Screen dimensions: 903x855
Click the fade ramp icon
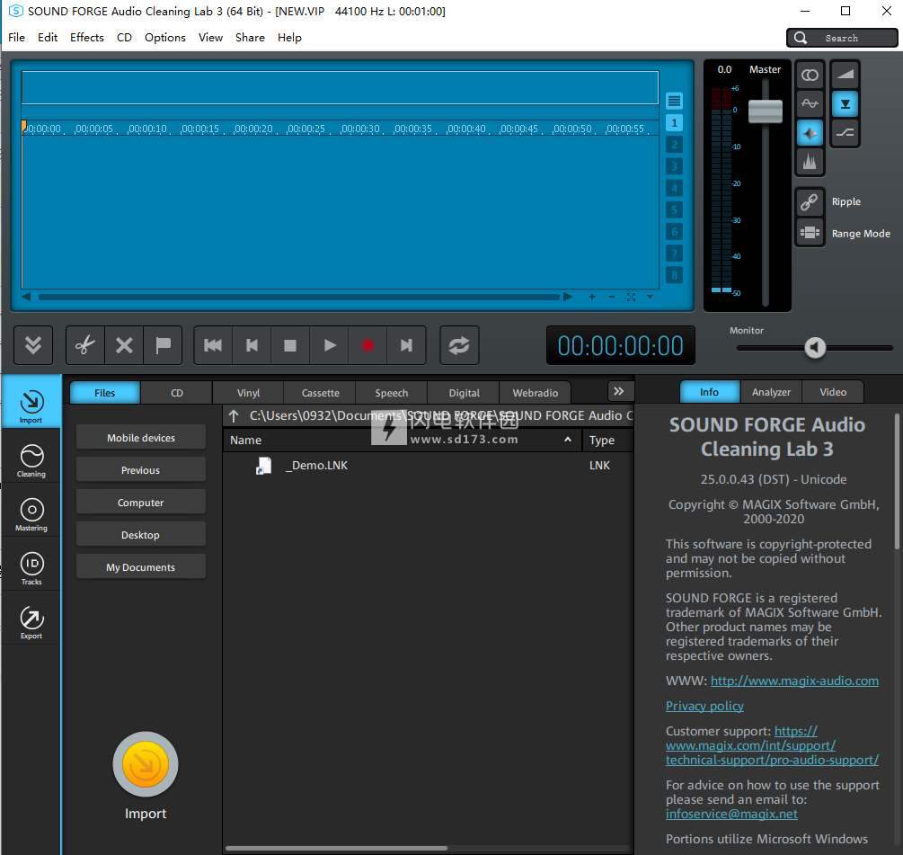pos(845,75)
